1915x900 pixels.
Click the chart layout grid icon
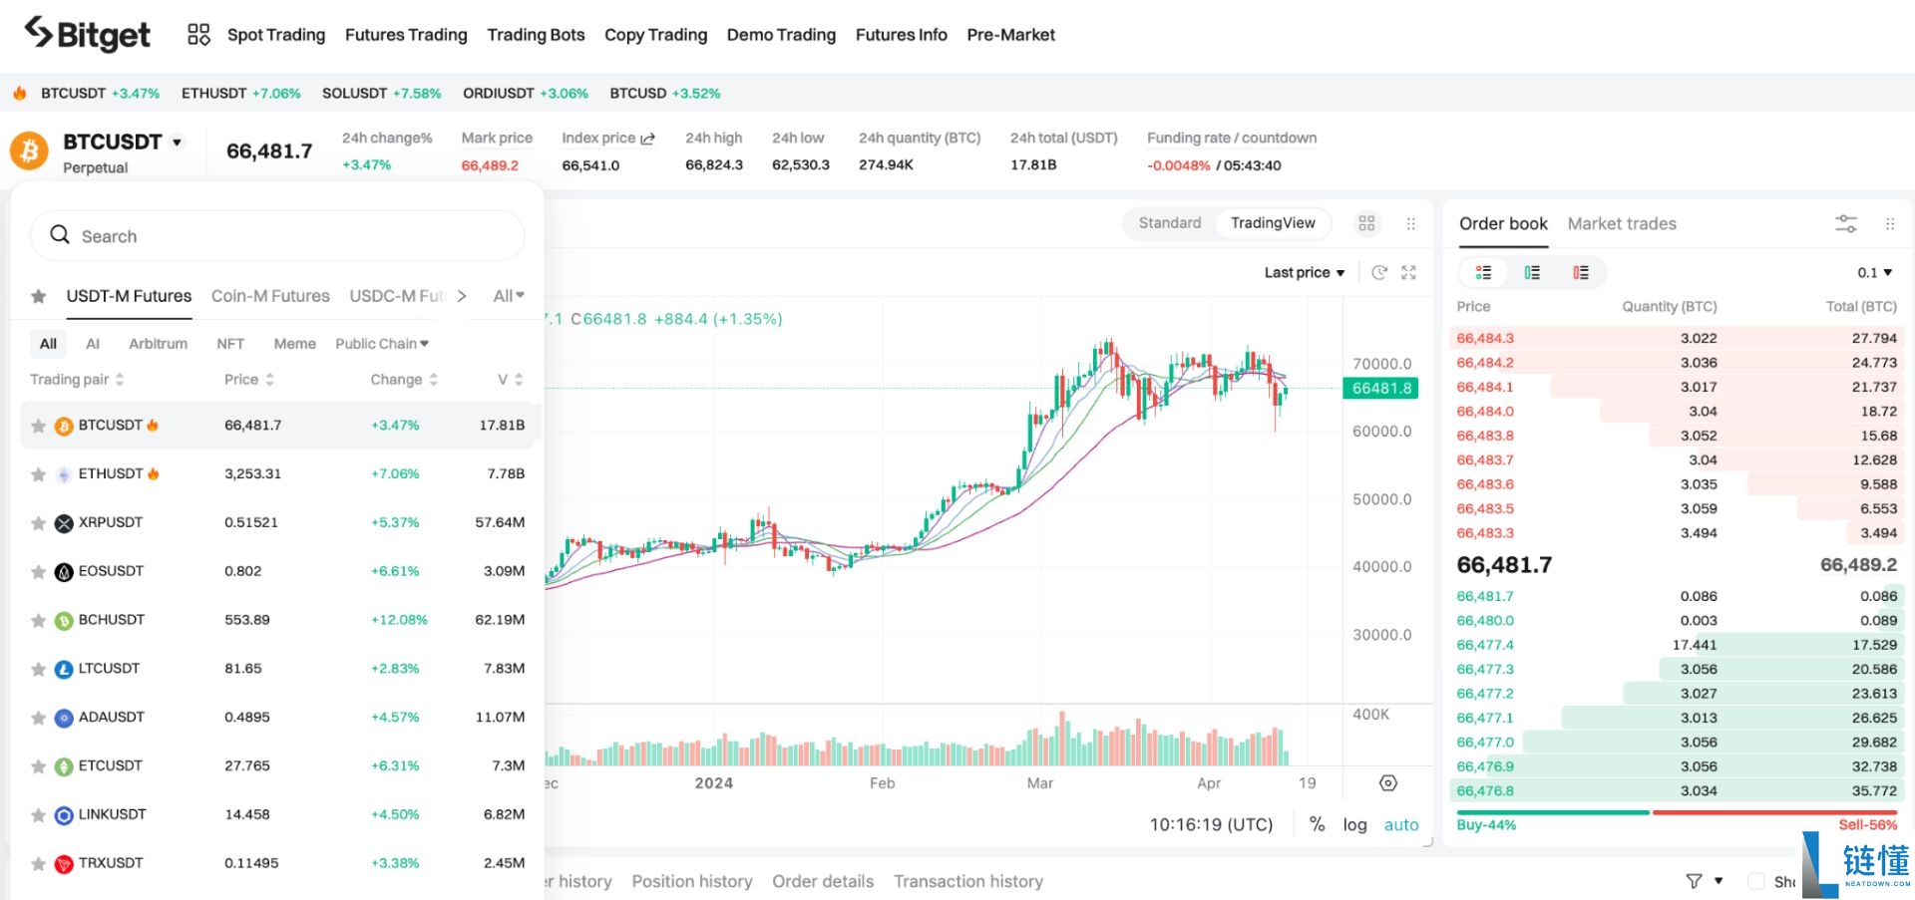(1366, 223)
